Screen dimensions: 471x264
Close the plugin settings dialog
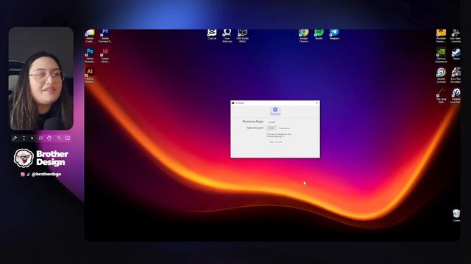pyautogui.click(x=316, y=103)
